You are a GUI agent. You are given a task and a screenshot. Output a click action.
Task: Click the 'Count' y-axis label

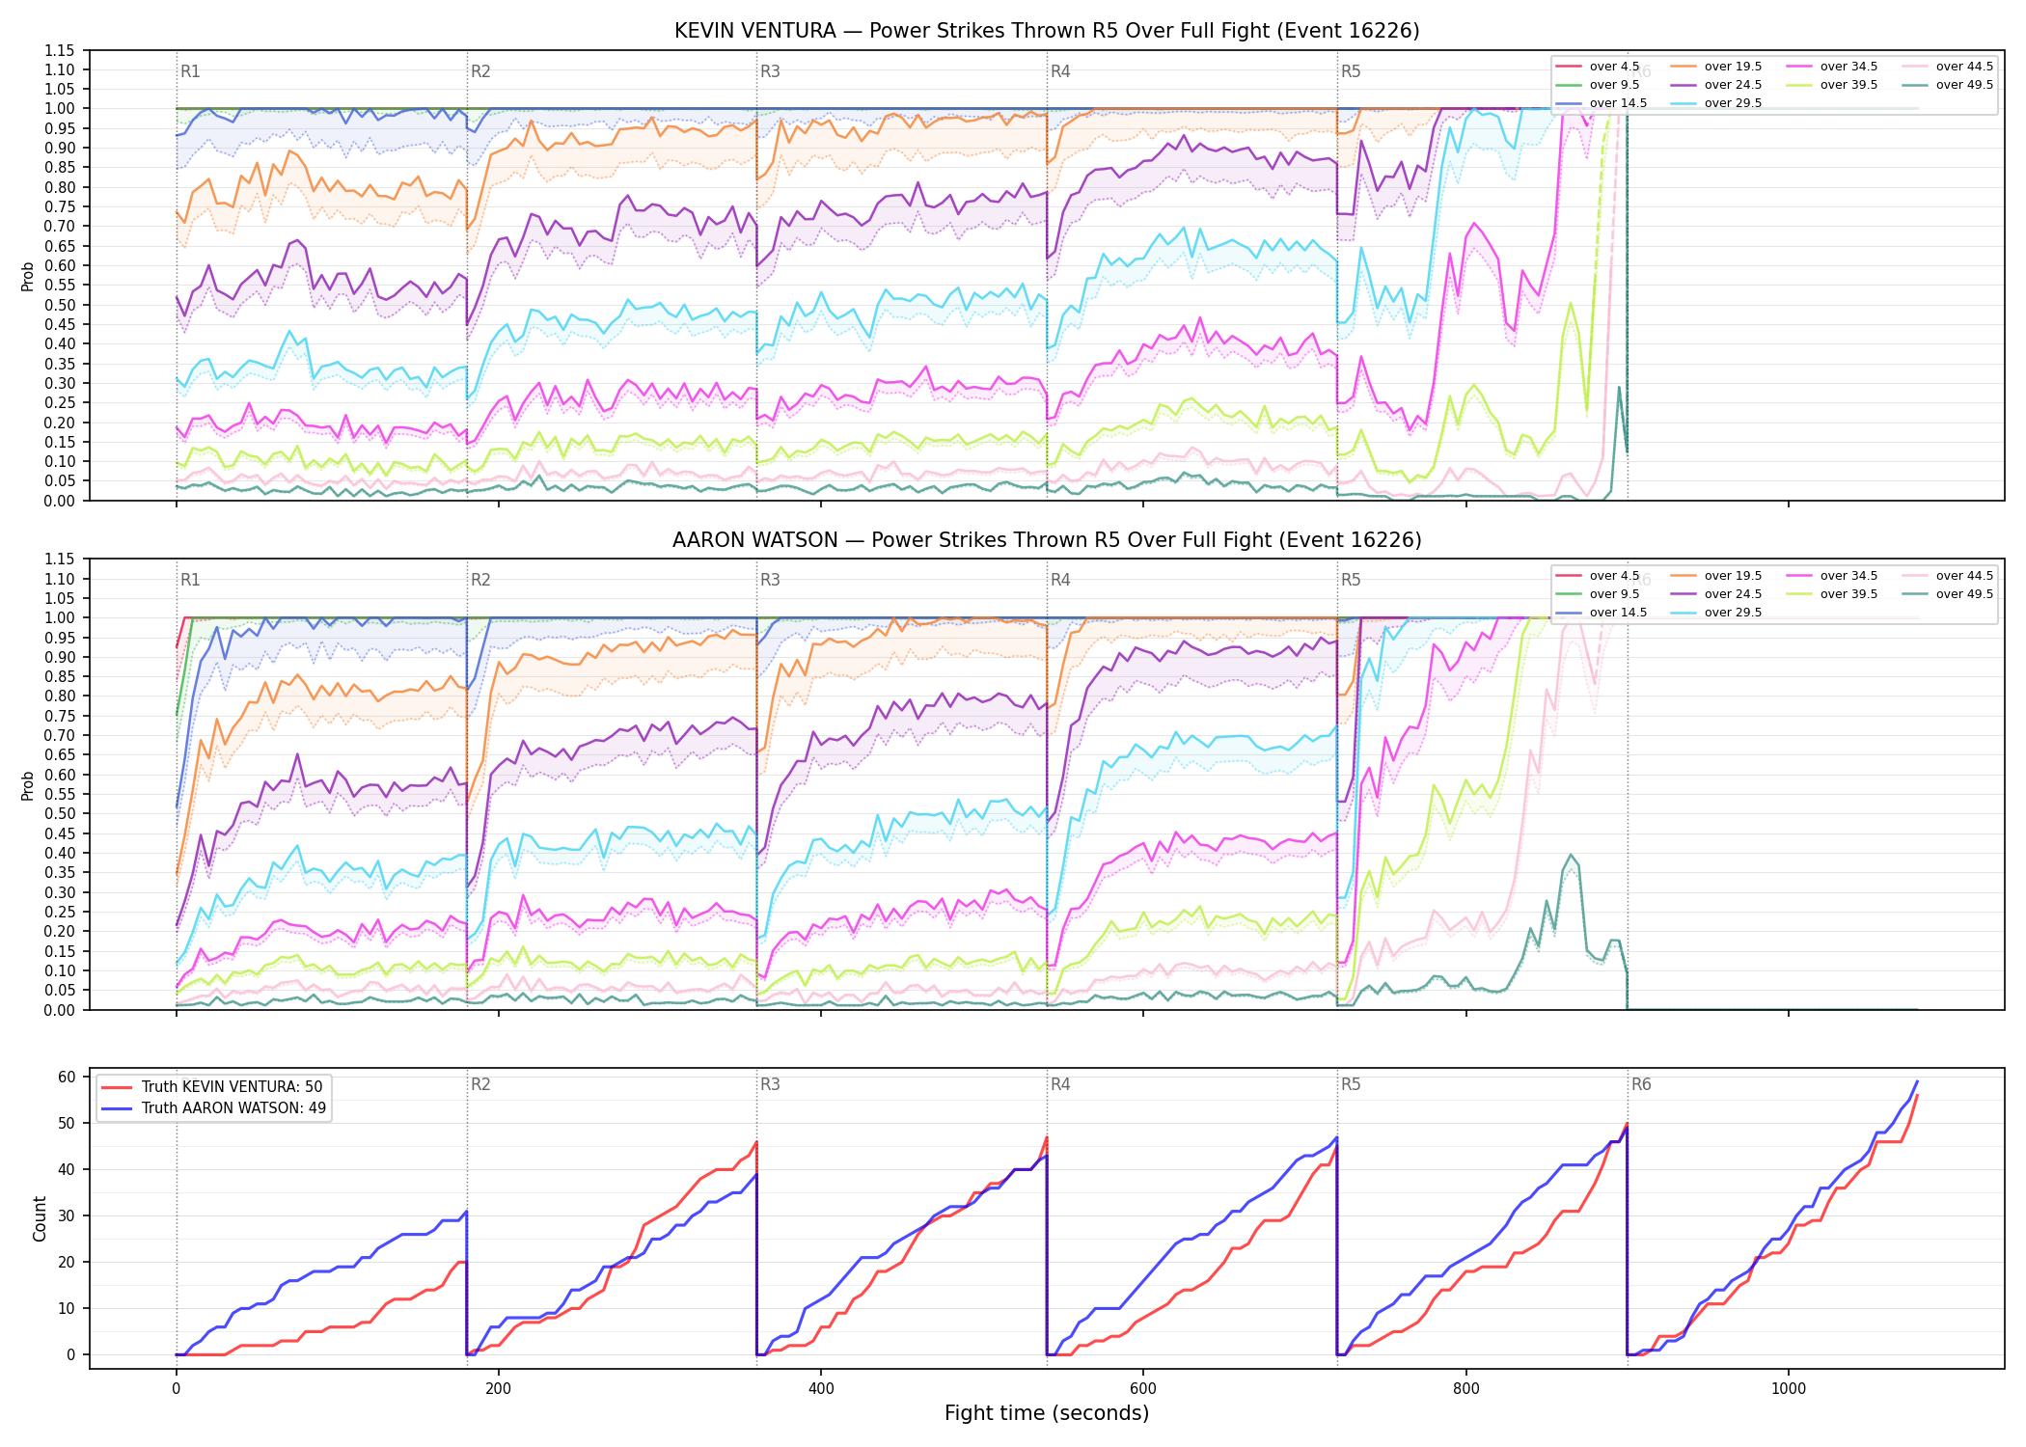click(40, 1218)
